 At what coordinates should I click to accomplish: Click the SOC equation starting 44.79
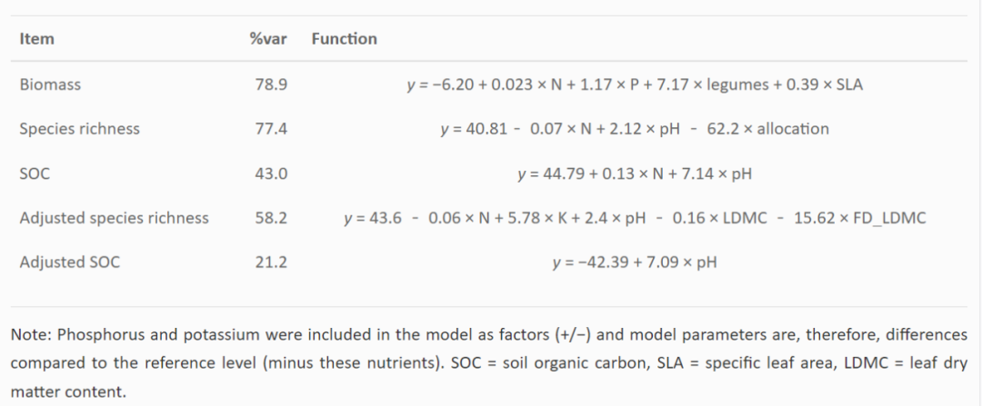tap(635, 173)
